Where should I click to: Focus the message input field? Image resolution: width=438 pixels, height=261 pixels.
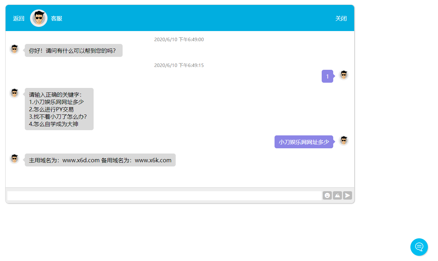tap(164, 196)
